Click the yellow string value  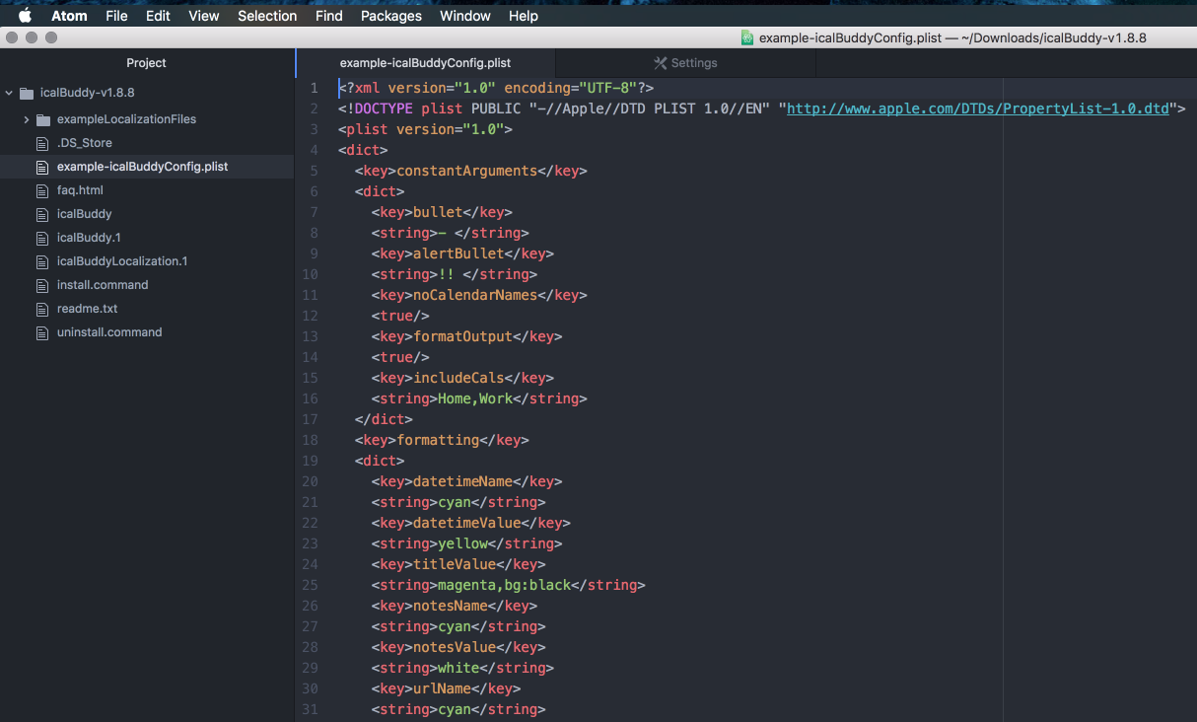click(x=462, y=543)
